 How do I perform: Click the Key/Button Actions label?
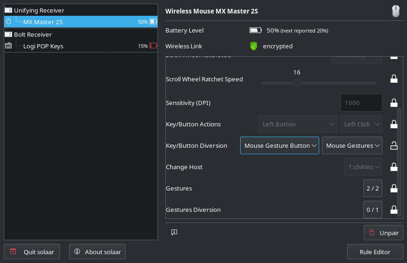point(193,125)
